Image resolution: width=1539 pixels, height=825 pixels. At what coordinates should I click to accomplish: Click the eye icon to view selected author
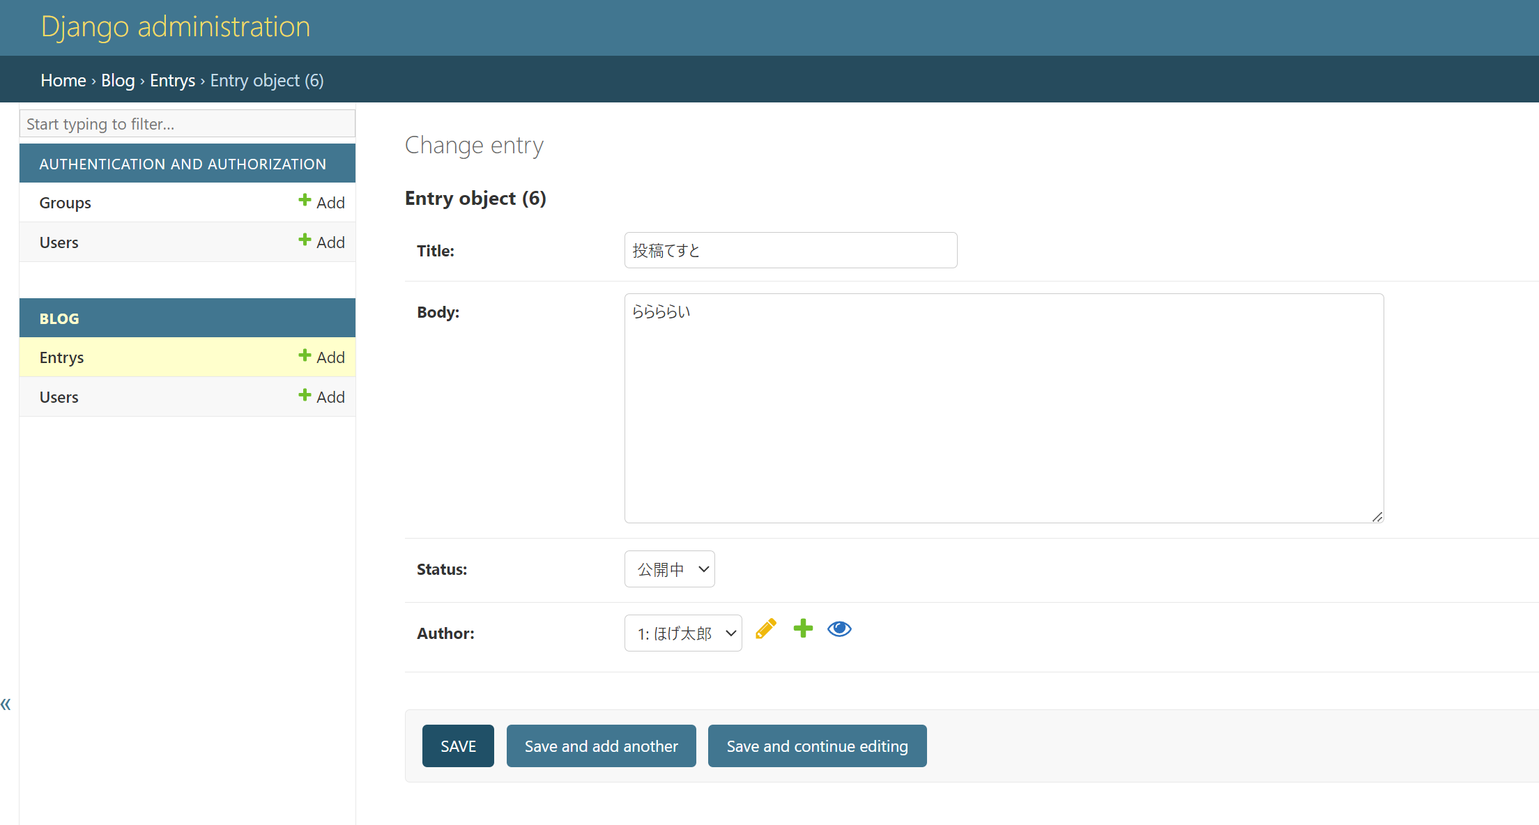(839, 629)
